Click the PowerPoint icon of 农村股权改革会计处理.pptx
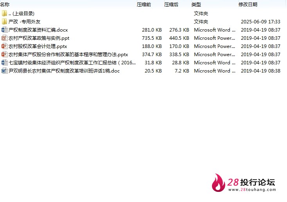Image resolution: width=287 pixels, height=202 pixels. (4, 46)
